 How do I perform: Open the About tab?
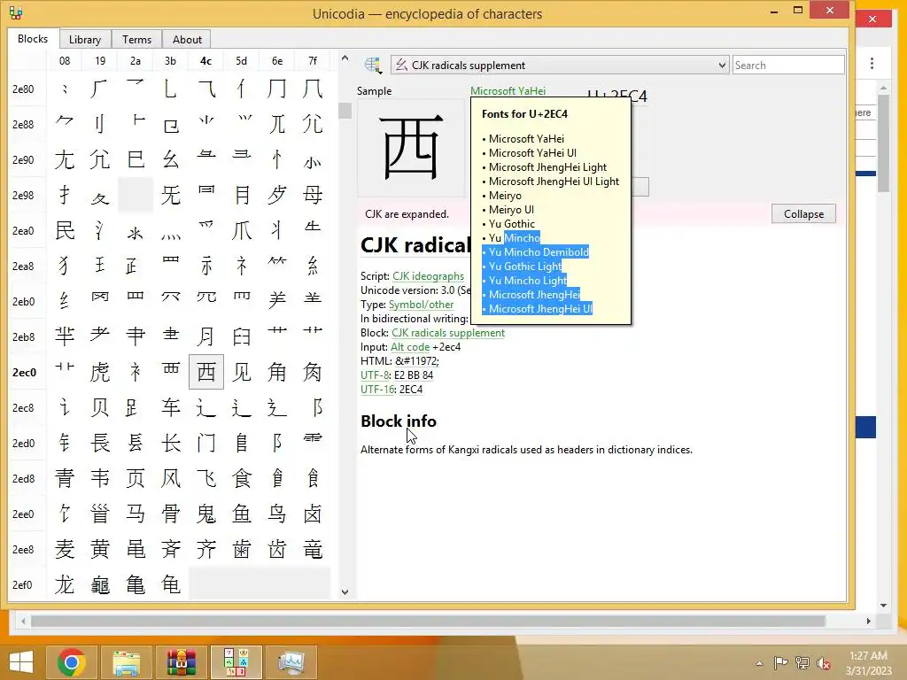[x=187, y=39]
